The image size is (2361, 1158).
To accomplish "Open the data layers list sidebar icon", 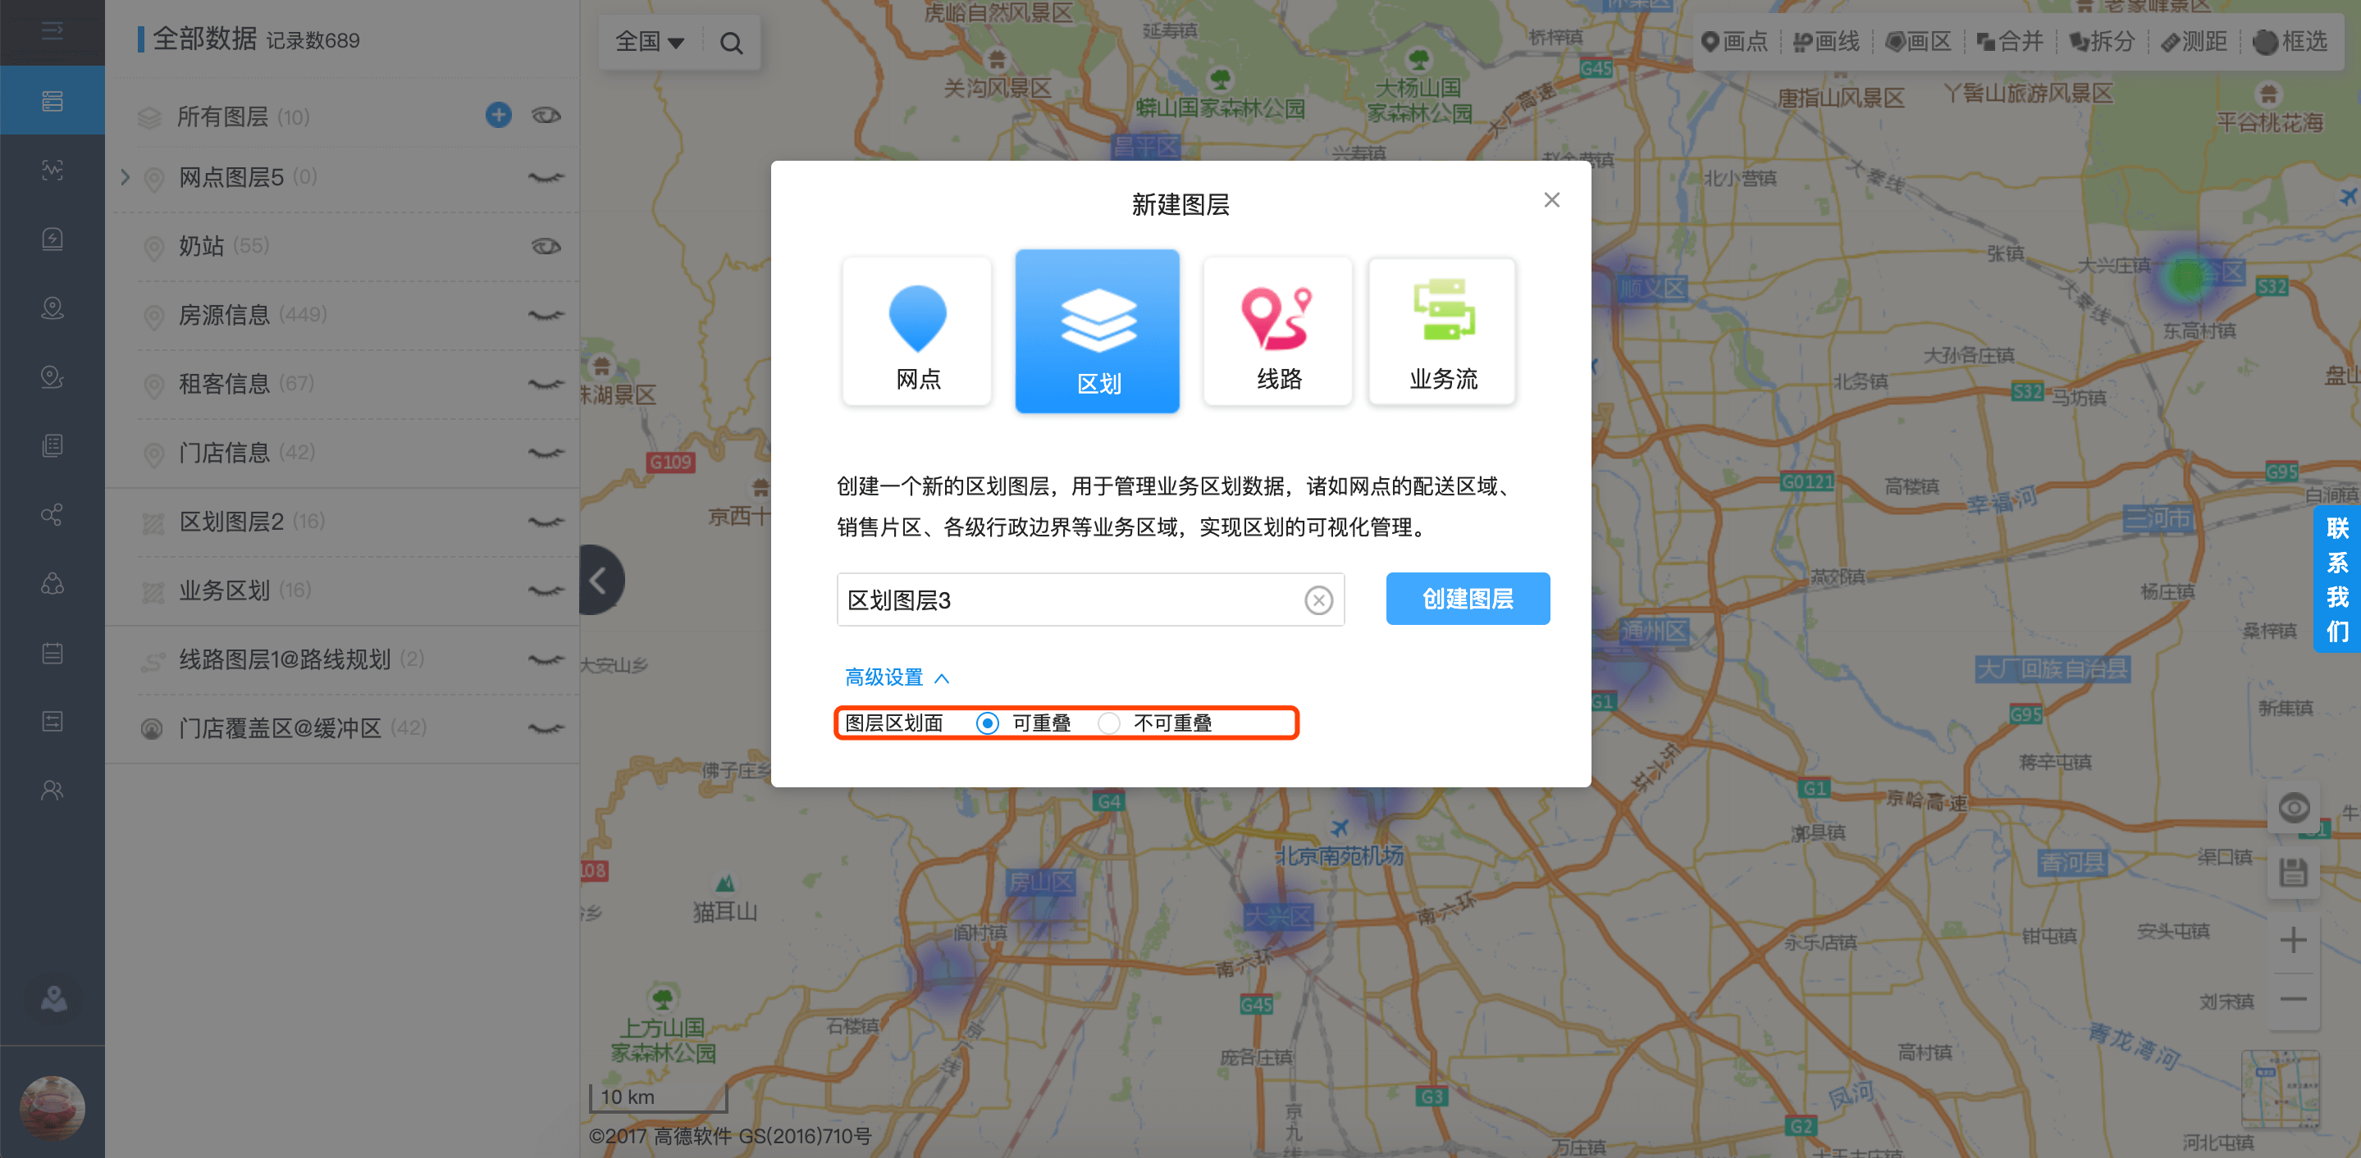I will [x=53, y=101].
